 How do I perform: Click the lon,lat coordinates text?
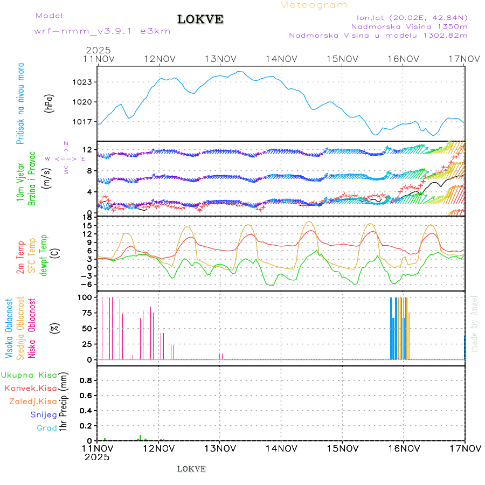coord(408,17)
